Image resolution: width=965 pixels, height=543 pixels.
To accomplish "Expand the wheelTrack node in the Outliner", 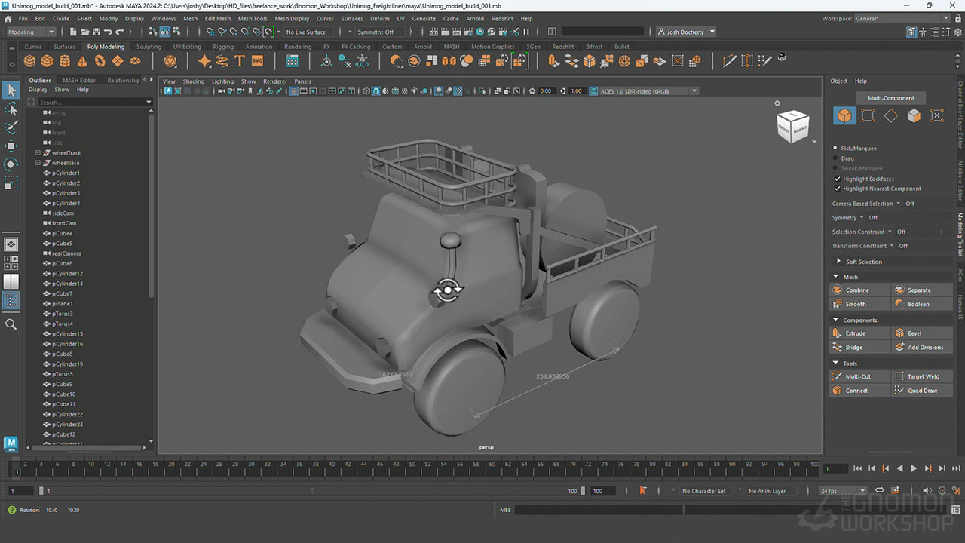I will click(38, 153).
